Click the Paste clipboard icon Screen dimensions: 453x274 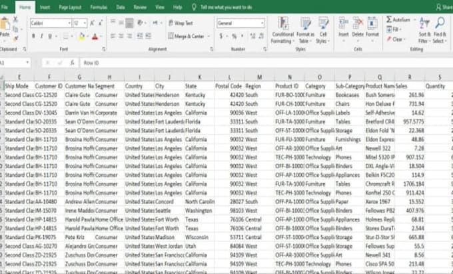[5, 24]
